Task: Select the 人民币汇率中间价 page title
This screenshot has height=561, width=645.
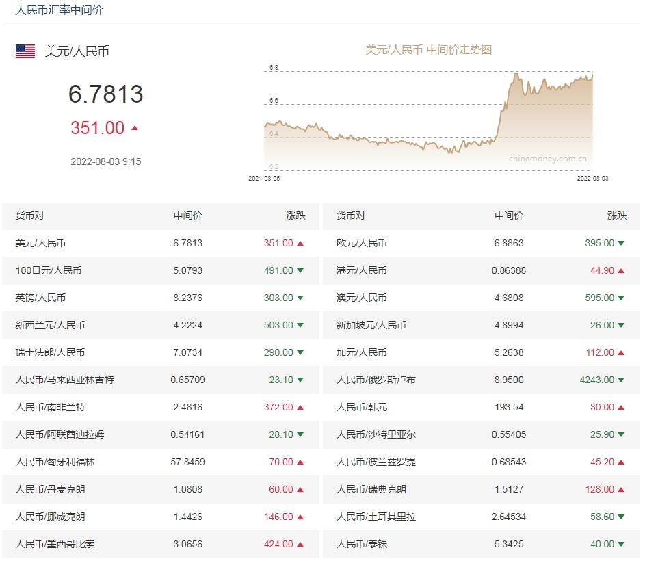Action: pos(57,10)
